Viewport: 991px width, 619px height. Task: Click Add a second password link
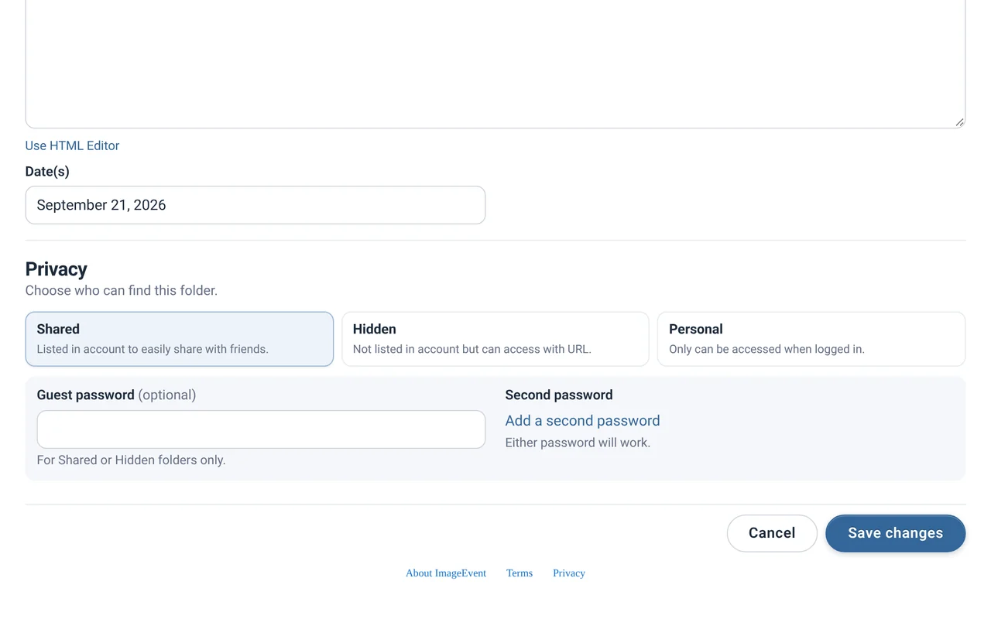[582, 421]
